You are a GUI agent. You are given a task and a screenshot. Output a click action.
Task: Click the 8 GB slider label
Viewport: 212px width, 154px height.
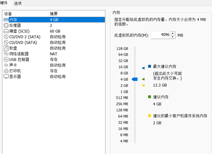coord(124,73)
